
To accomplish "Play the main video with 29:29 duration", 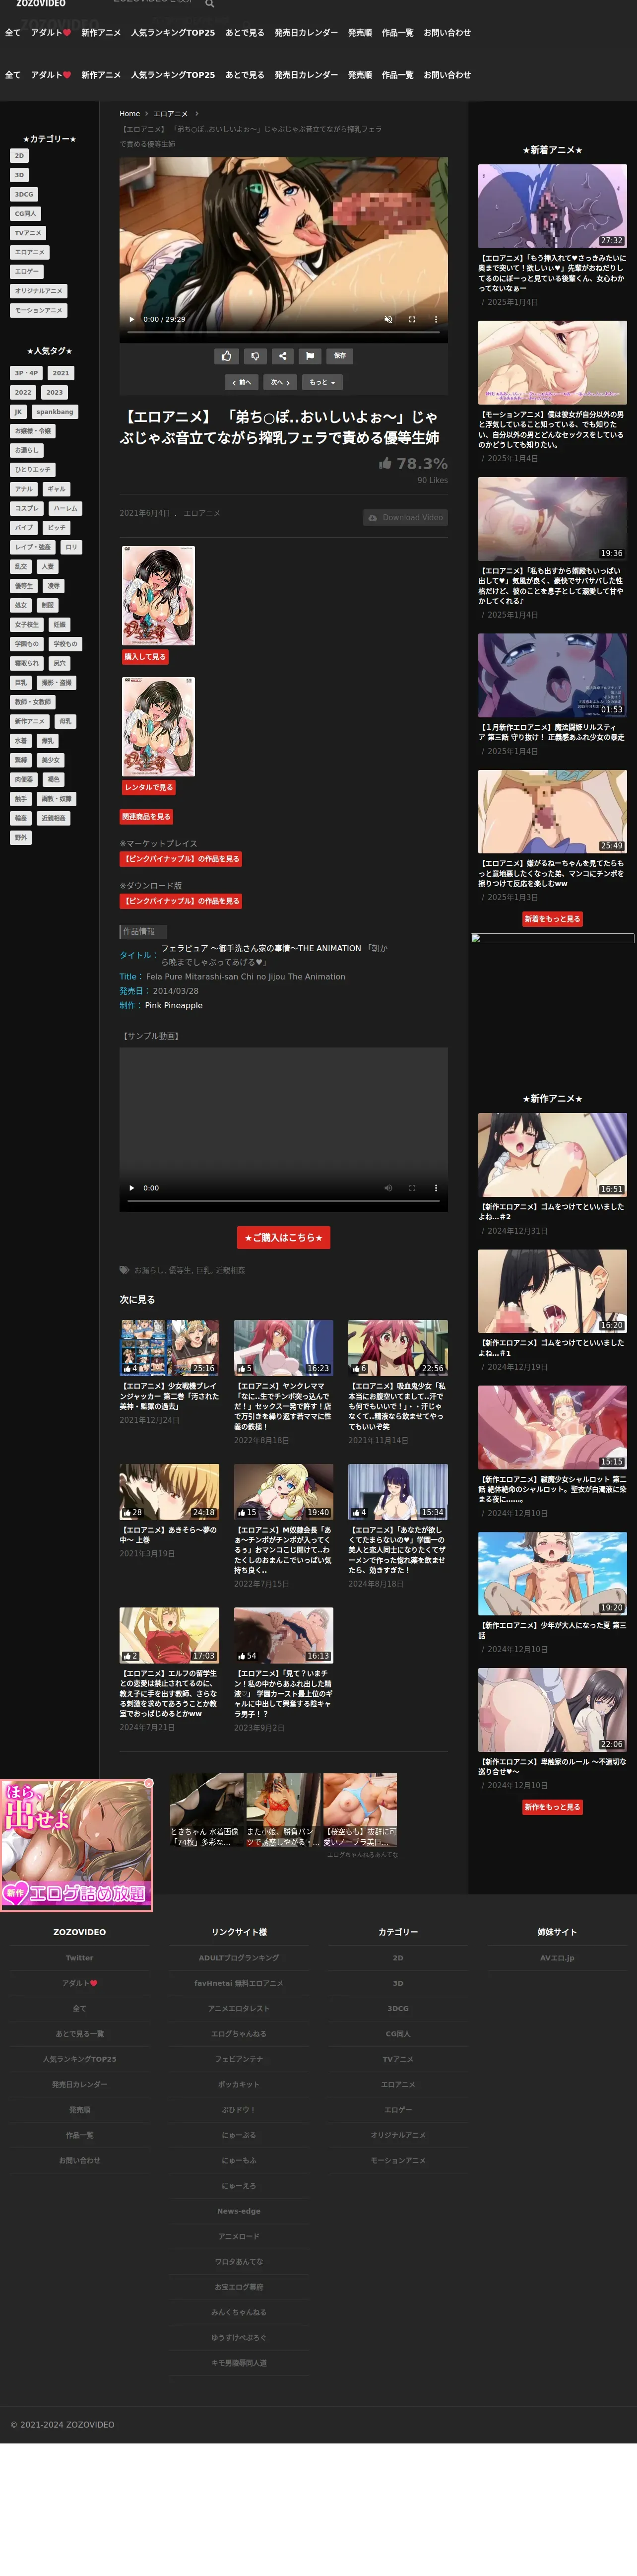I will click(132, 319).
